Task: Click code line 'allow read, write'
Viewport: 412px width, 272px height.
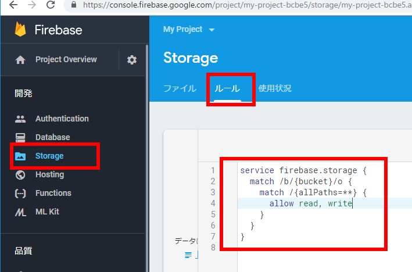Action: pos(311,203)
